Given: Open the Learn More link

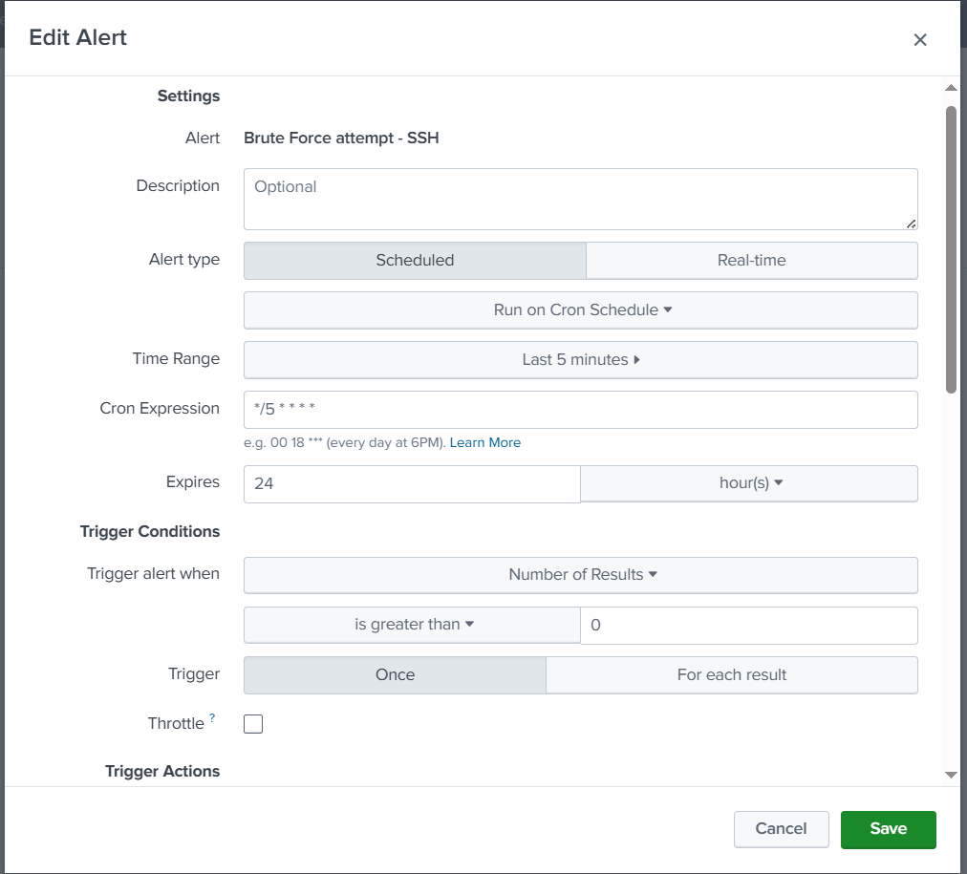Looking at the screenshot, I should [484, 442].
